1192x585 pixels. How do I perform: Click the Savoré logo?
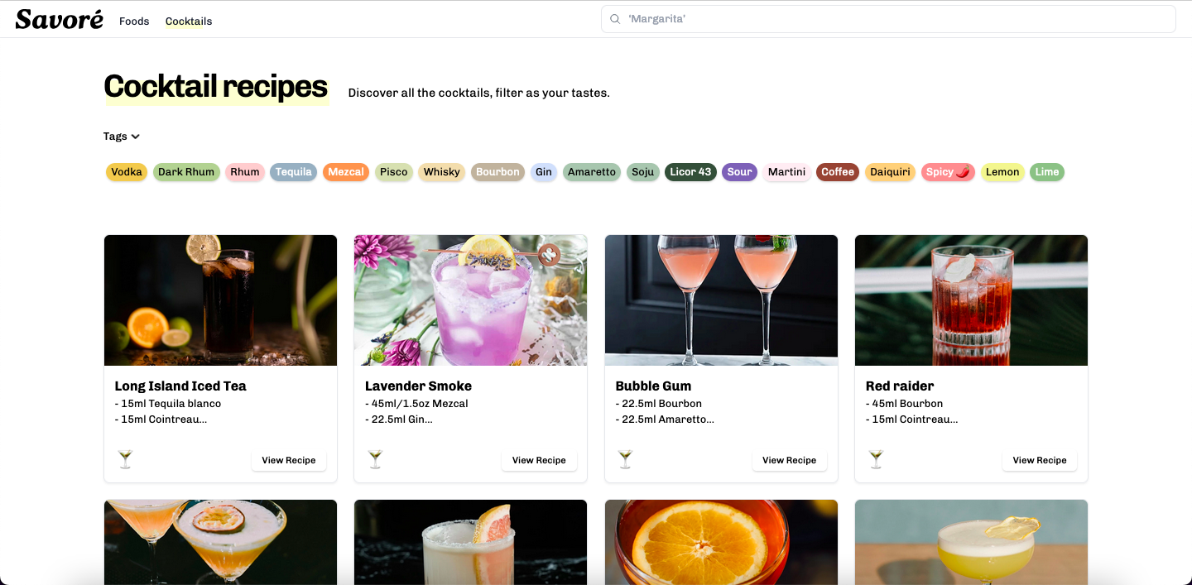pos(59,20)
